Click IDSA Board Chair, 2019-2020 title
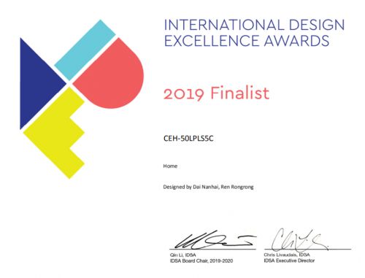This screenshot has width=365, height=278. [201, 260]
